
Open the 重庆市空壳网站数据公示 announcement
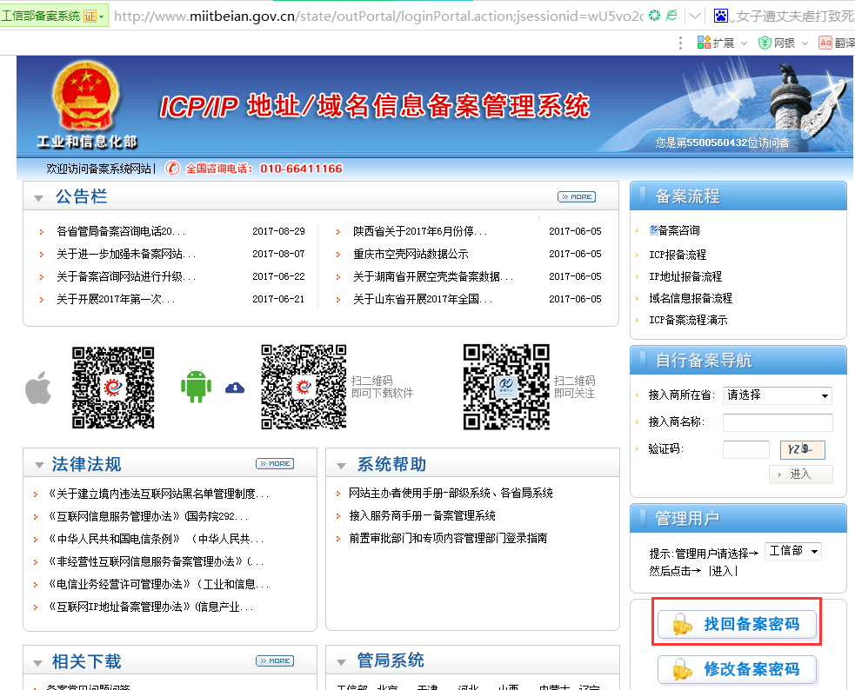[411, 254]
